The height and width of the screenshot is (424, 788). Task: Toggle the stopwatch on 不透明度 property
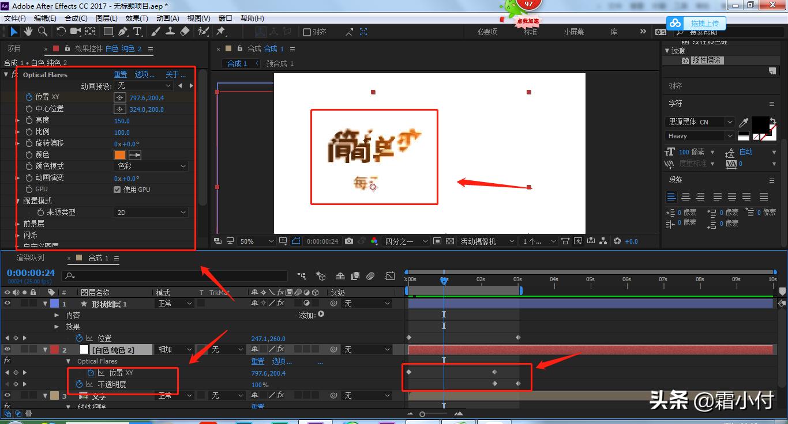click(x=79, y=384)
